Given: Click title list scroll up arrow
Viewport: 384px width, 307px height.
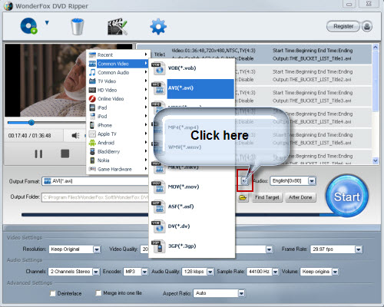Looking at the screenshot, I should (x=376, y=48).
